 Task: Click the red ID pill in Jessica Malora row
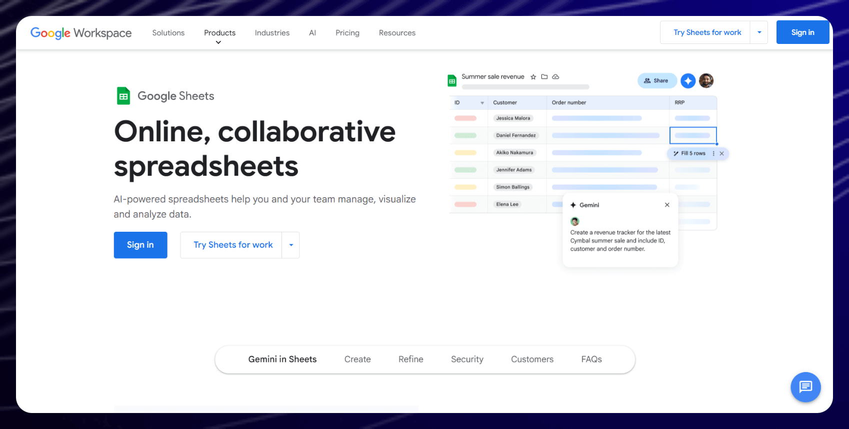[465, 118]
